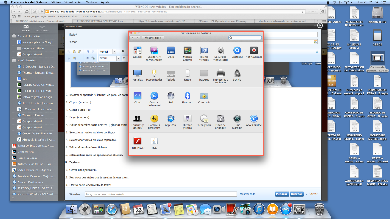Click the Publicar button
The height and width of the screenshot is (219, 390).
click(x=282, y=194)
